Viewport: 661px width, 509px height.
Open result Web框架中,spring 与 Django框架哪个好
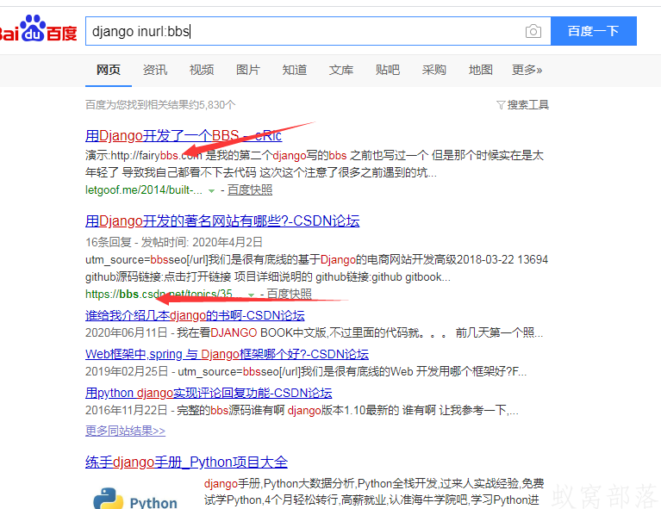point(227,354)
